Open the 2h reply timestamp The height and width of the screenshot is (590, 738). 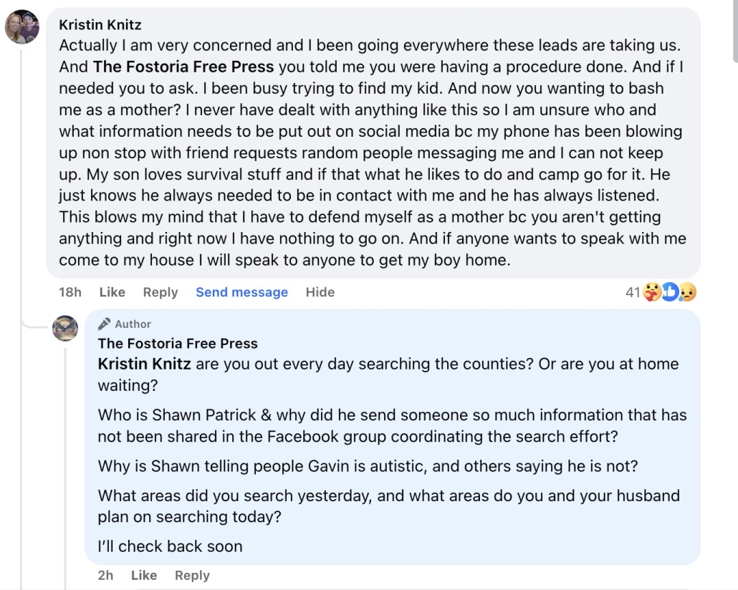[105, 576]
